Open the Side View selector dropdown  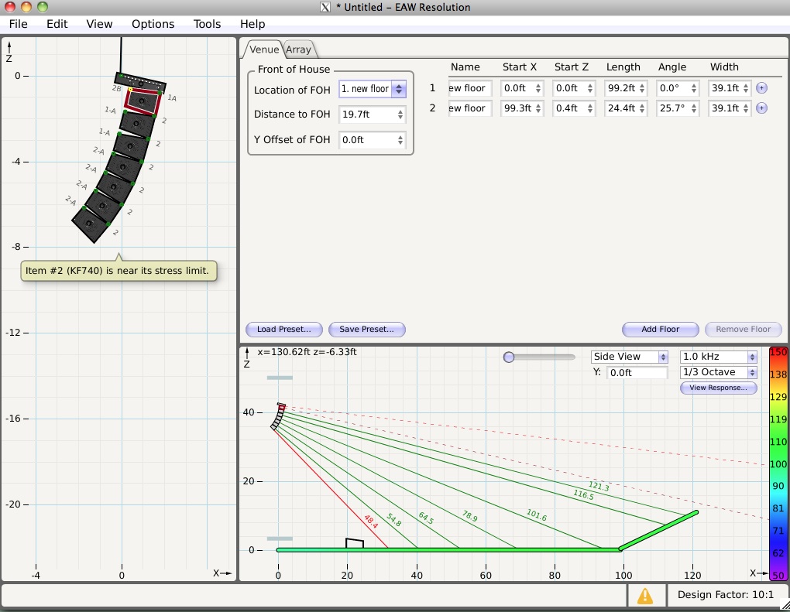tap(630, 357)
